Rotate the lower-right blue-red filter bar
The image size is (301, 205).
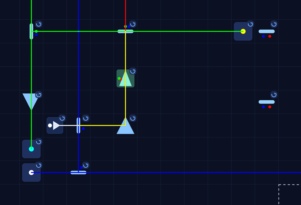pyautogui.click(x=274, y=95)
